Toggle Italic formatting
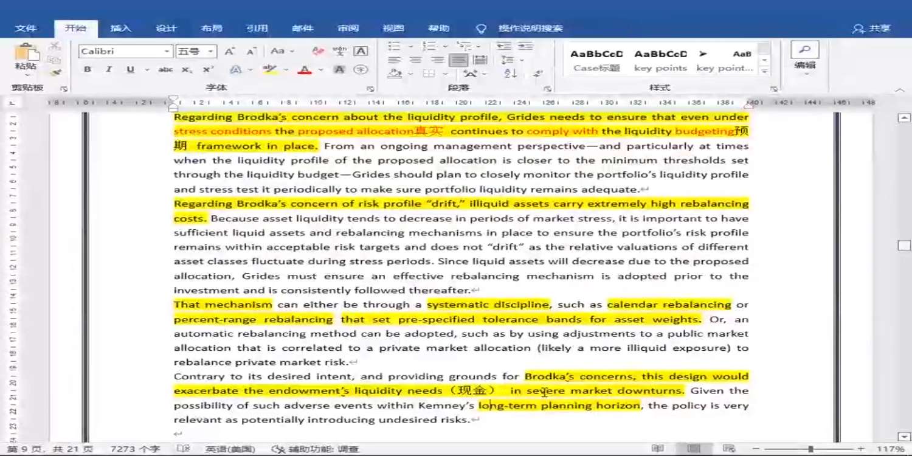The height and width of the screenshot is (456, 912). (109, 70)
